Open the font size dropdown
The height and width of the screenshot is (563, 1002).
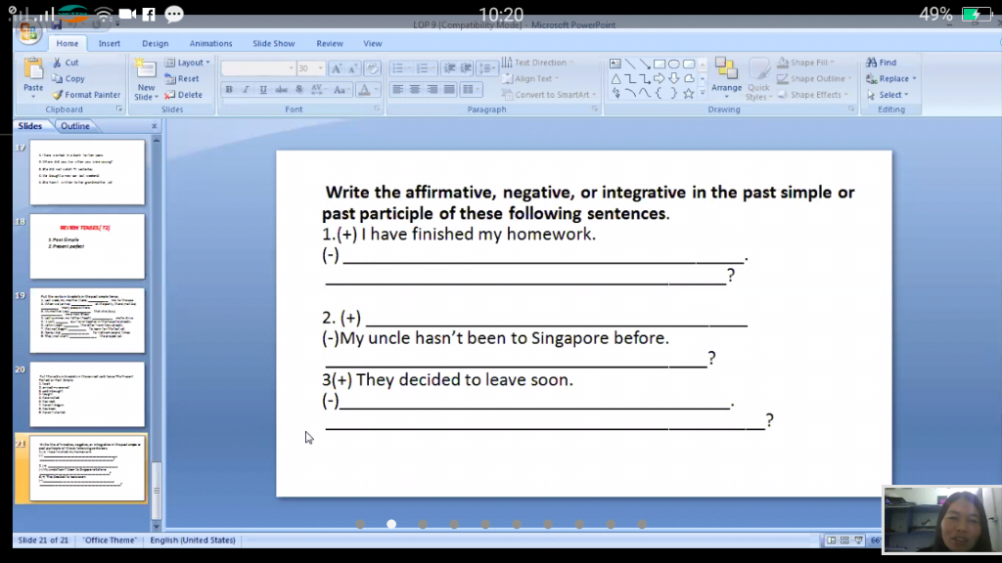pyautogui.click(x=320, y=68)
